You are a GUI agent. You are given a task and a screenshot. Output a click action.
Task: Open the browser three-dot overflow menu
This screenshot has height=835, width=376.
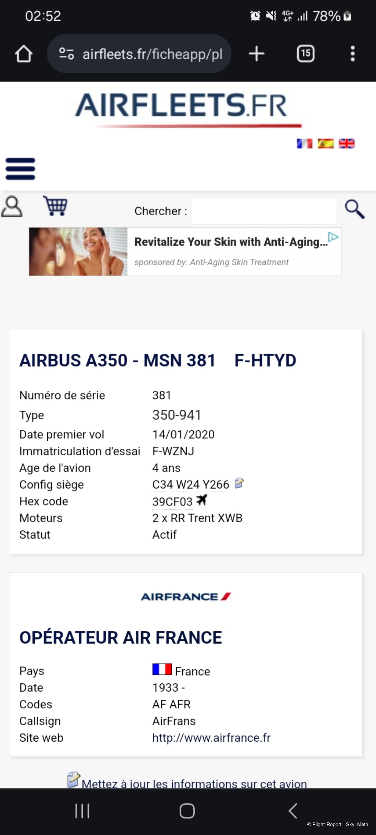click(x=352, y=54)
